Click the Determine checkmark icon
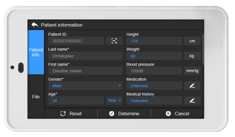 [112, 114]
